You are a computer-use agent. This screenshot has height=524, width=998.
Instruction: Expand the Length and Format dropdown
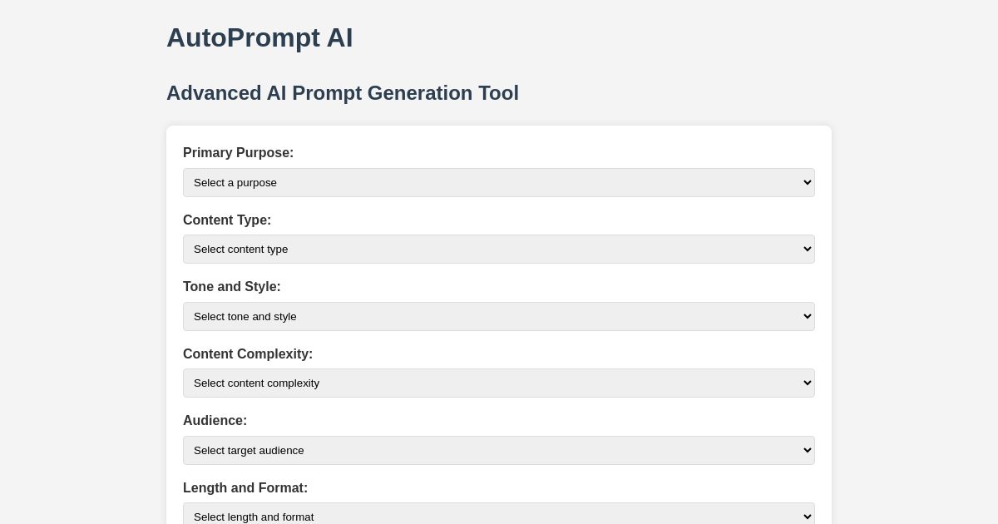[498, 516]
